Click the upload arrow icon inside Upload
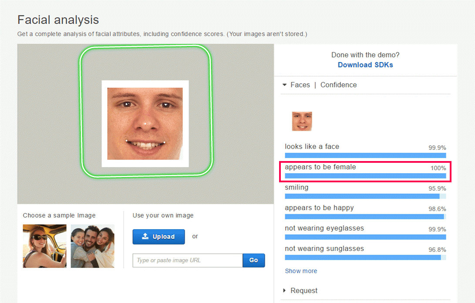This screenshot has width=475, height=303. click(145, 236)
